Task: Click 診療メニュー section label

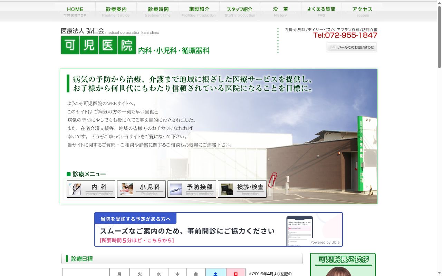Action: pos(89,174)
